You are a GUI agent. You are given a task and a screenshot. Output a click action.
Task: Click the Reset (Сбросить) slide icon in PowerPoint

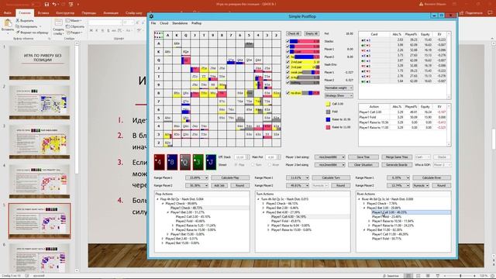(67, 26)
